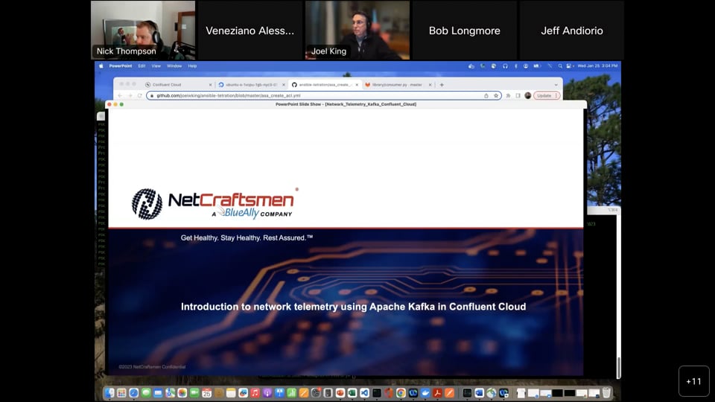Click the headphones menu bar icon
Image resolution: width=715 pixels, height=402 pixels.
tap(505, 66)
